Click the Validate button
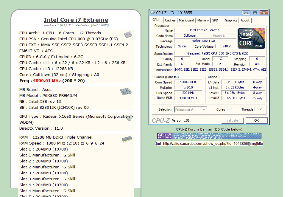Screen dimensions: 290x197 [232, 120]
